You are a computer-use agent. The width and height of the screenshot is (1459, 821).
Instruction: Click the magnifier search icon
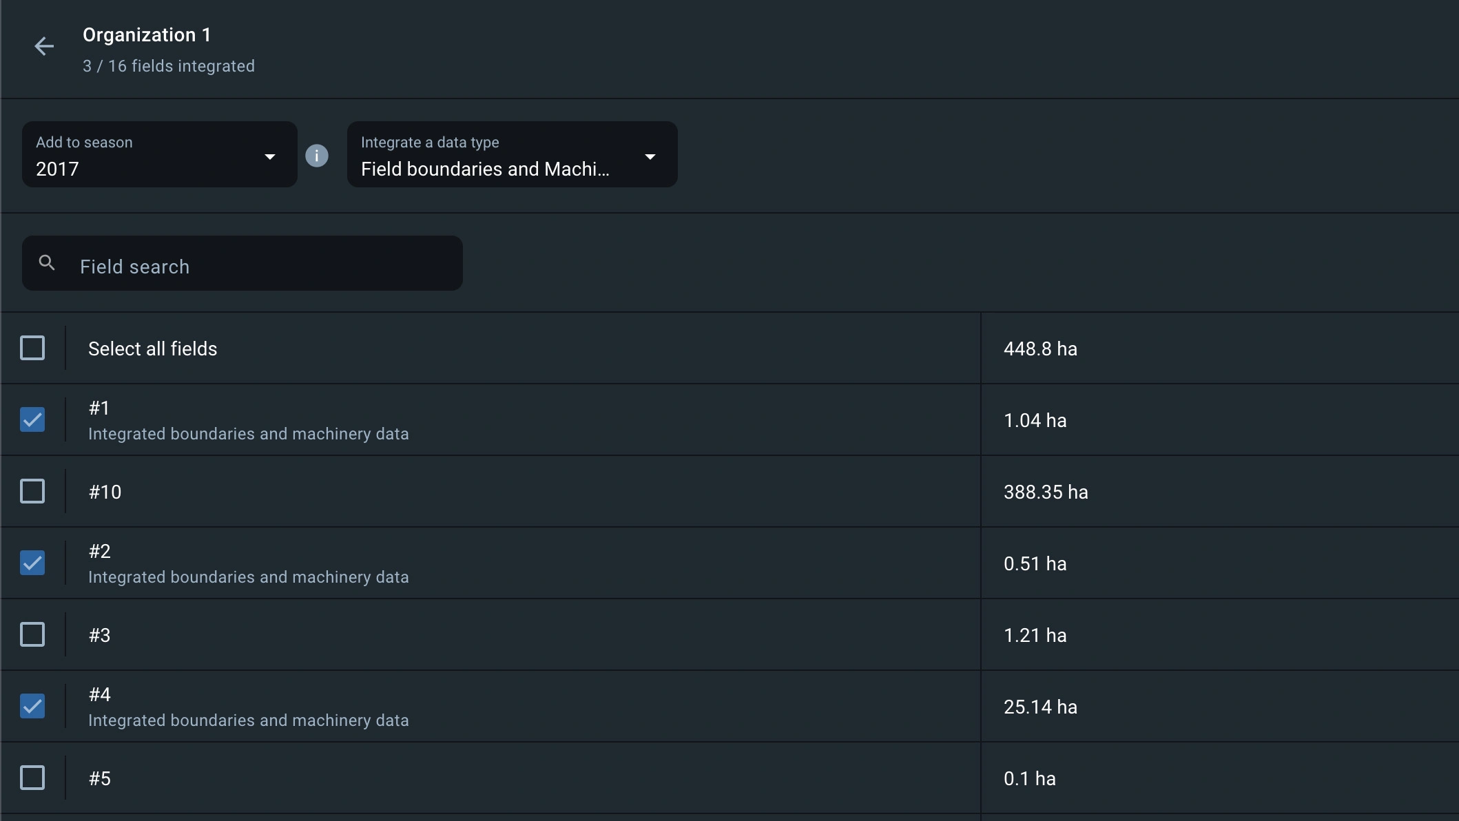tap(47, 262)
